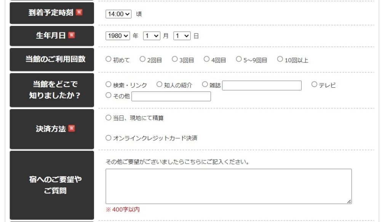This screenshot has width=390, height=222.
Task: Choose オンラインクレジットカード決済 payment option
Action: pyautogui.click(x=109, y=138)
